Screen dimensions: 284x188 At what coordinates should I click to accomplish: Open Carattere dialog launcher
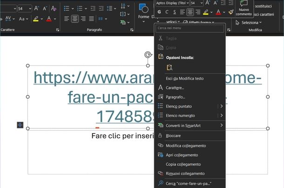click(58, 30)
